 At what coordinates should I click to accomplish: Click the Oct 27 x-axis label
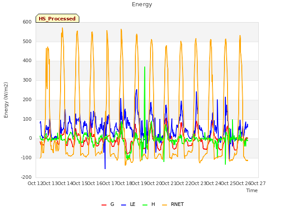pos(258,183)
